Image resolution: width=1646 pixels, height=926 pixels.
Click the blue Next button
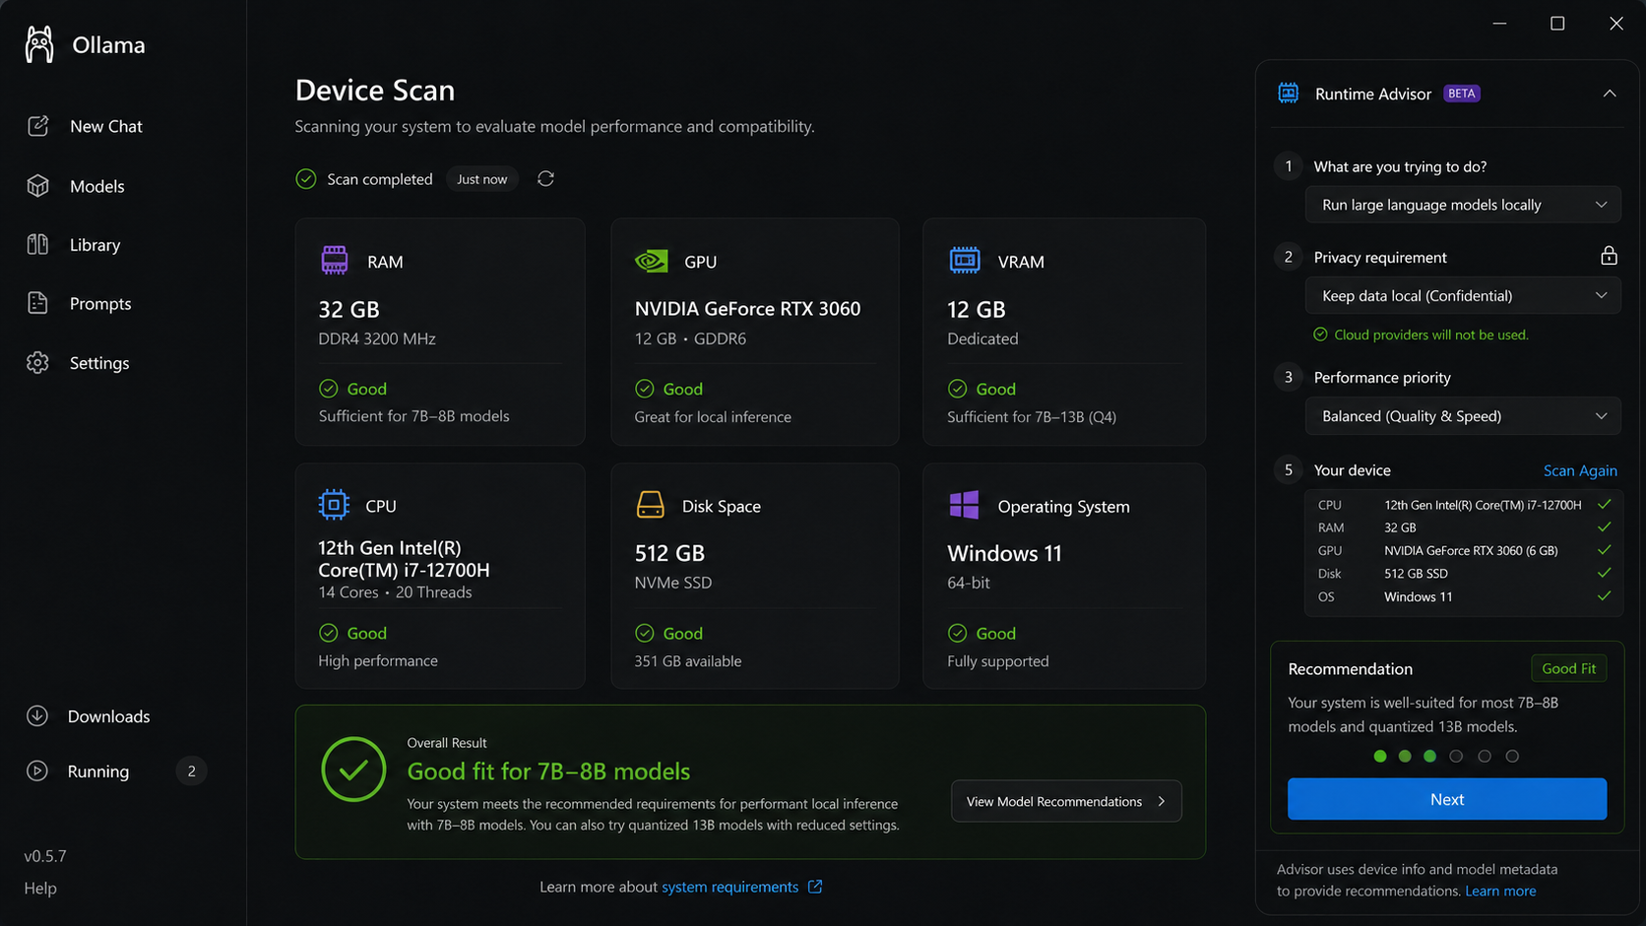pyautogui.click(x=1447, y=799)
